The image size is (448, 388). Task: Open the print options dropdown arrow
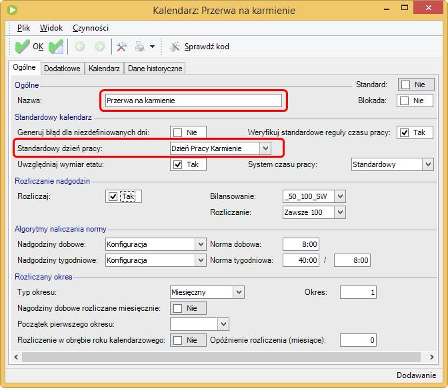coord(152,47)
